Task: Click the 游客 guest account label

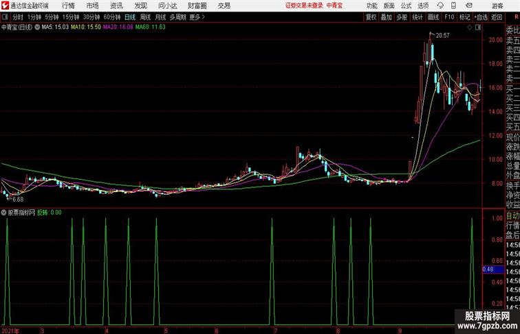Action: pos(497,6)
